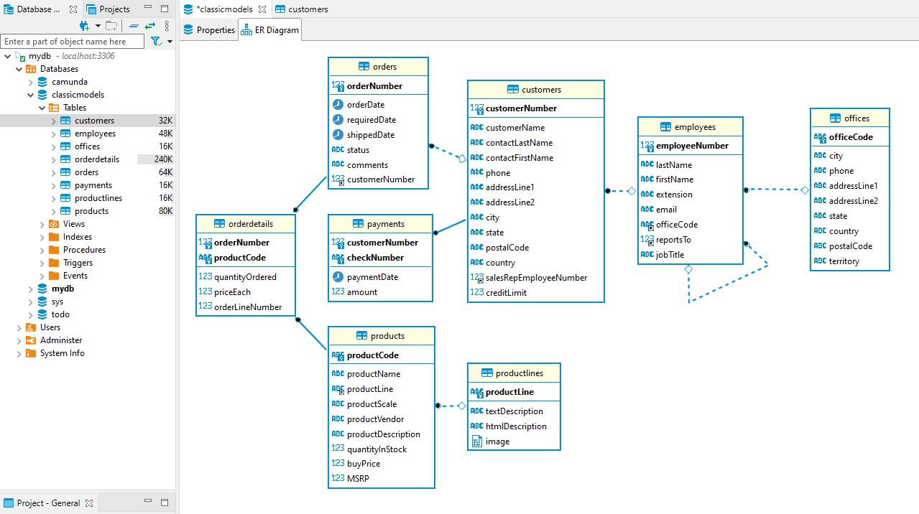Click the System Info node icon
Screen dimensions: 919x514
(31, 353)
